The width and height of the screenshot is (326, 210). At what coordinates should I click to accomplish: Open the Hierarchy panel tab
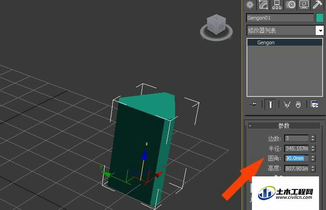(277, 5)
